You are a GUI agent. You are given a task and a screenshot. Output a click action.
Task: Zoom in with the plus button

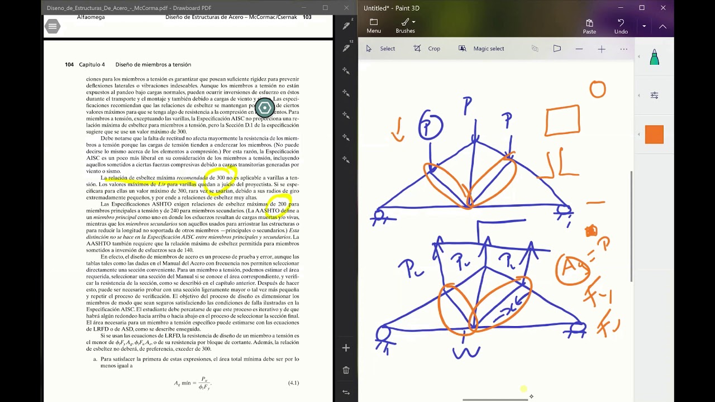click(x=602, y=49)
